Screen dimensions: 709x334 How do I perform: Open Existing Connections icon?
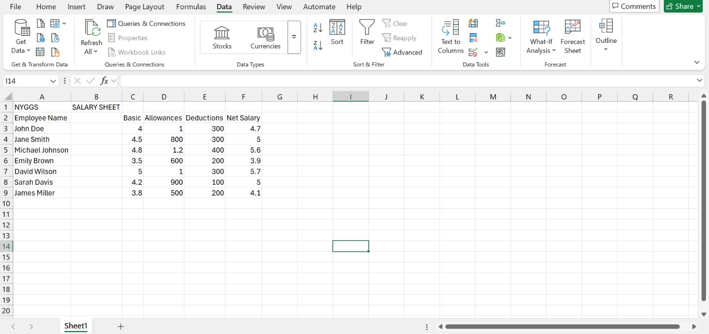[55, 52]
